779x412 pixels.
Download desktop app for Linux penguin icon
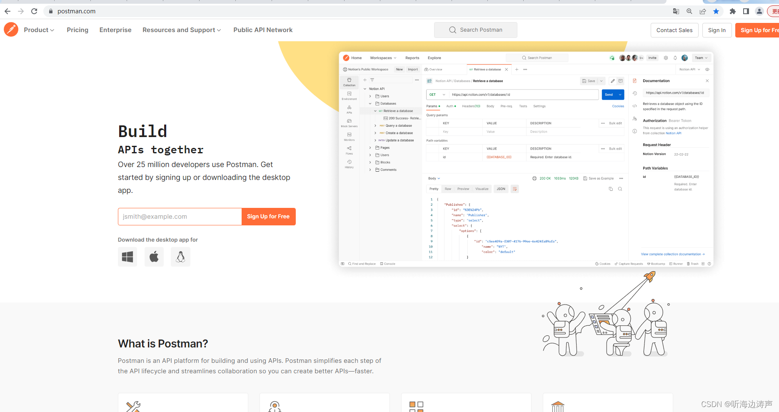(180, 257)
